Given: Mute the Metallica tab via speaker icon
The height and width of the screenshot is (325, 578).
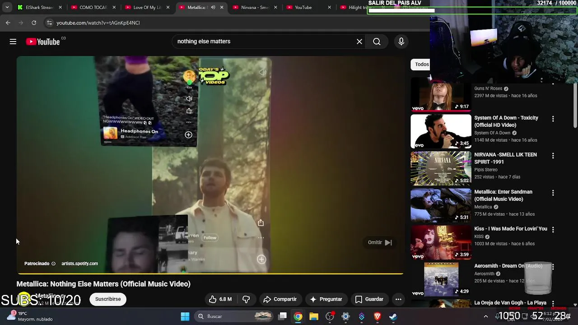Looking at the screenshot, I should pos(213,7).
